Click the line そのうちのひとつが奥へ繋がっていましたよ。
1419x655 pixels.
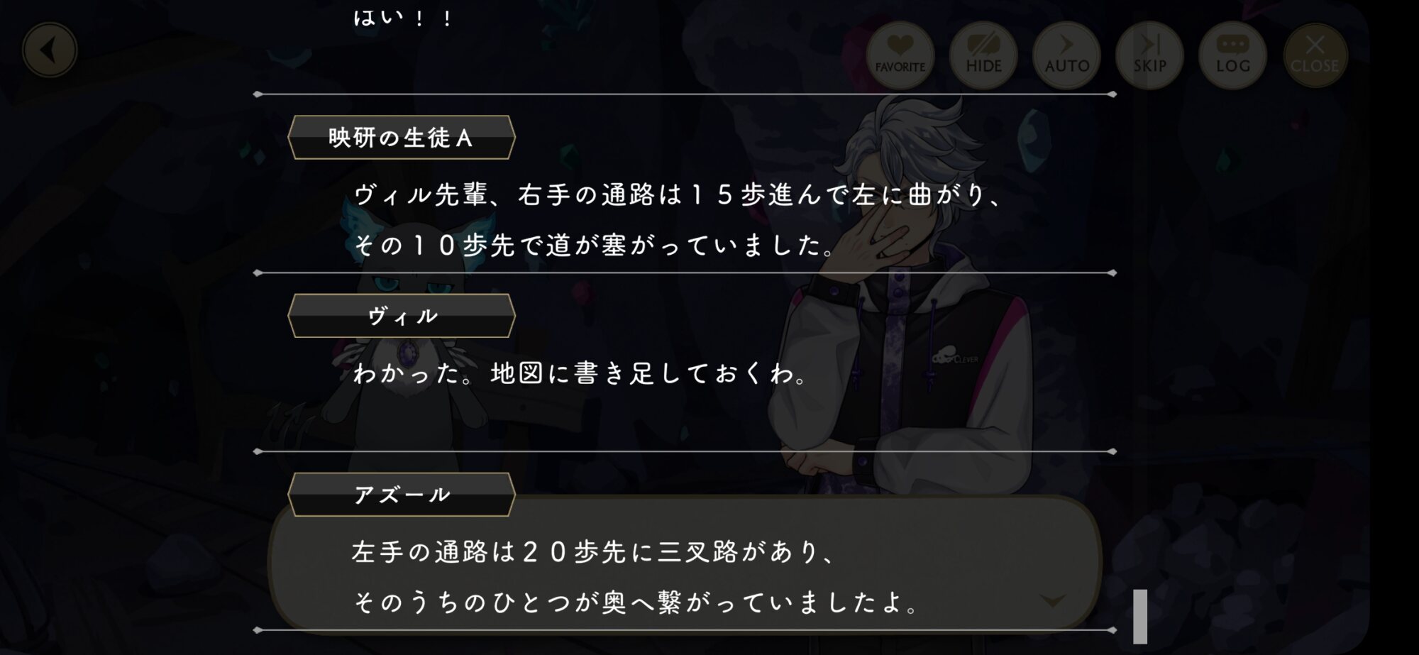pyautogui.click(x=637, y=602)
